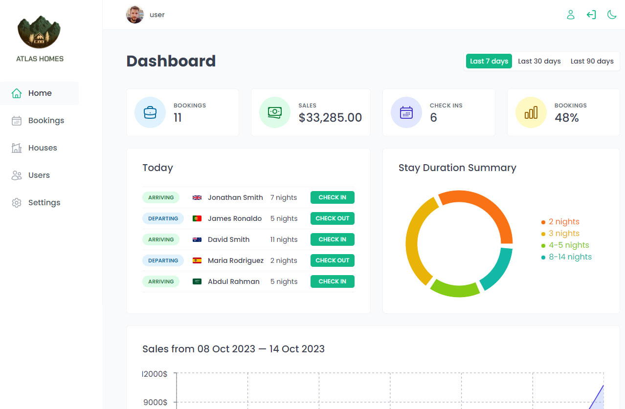
Task: Switch to the Last 30 days filter
Action: click(539, 61)
